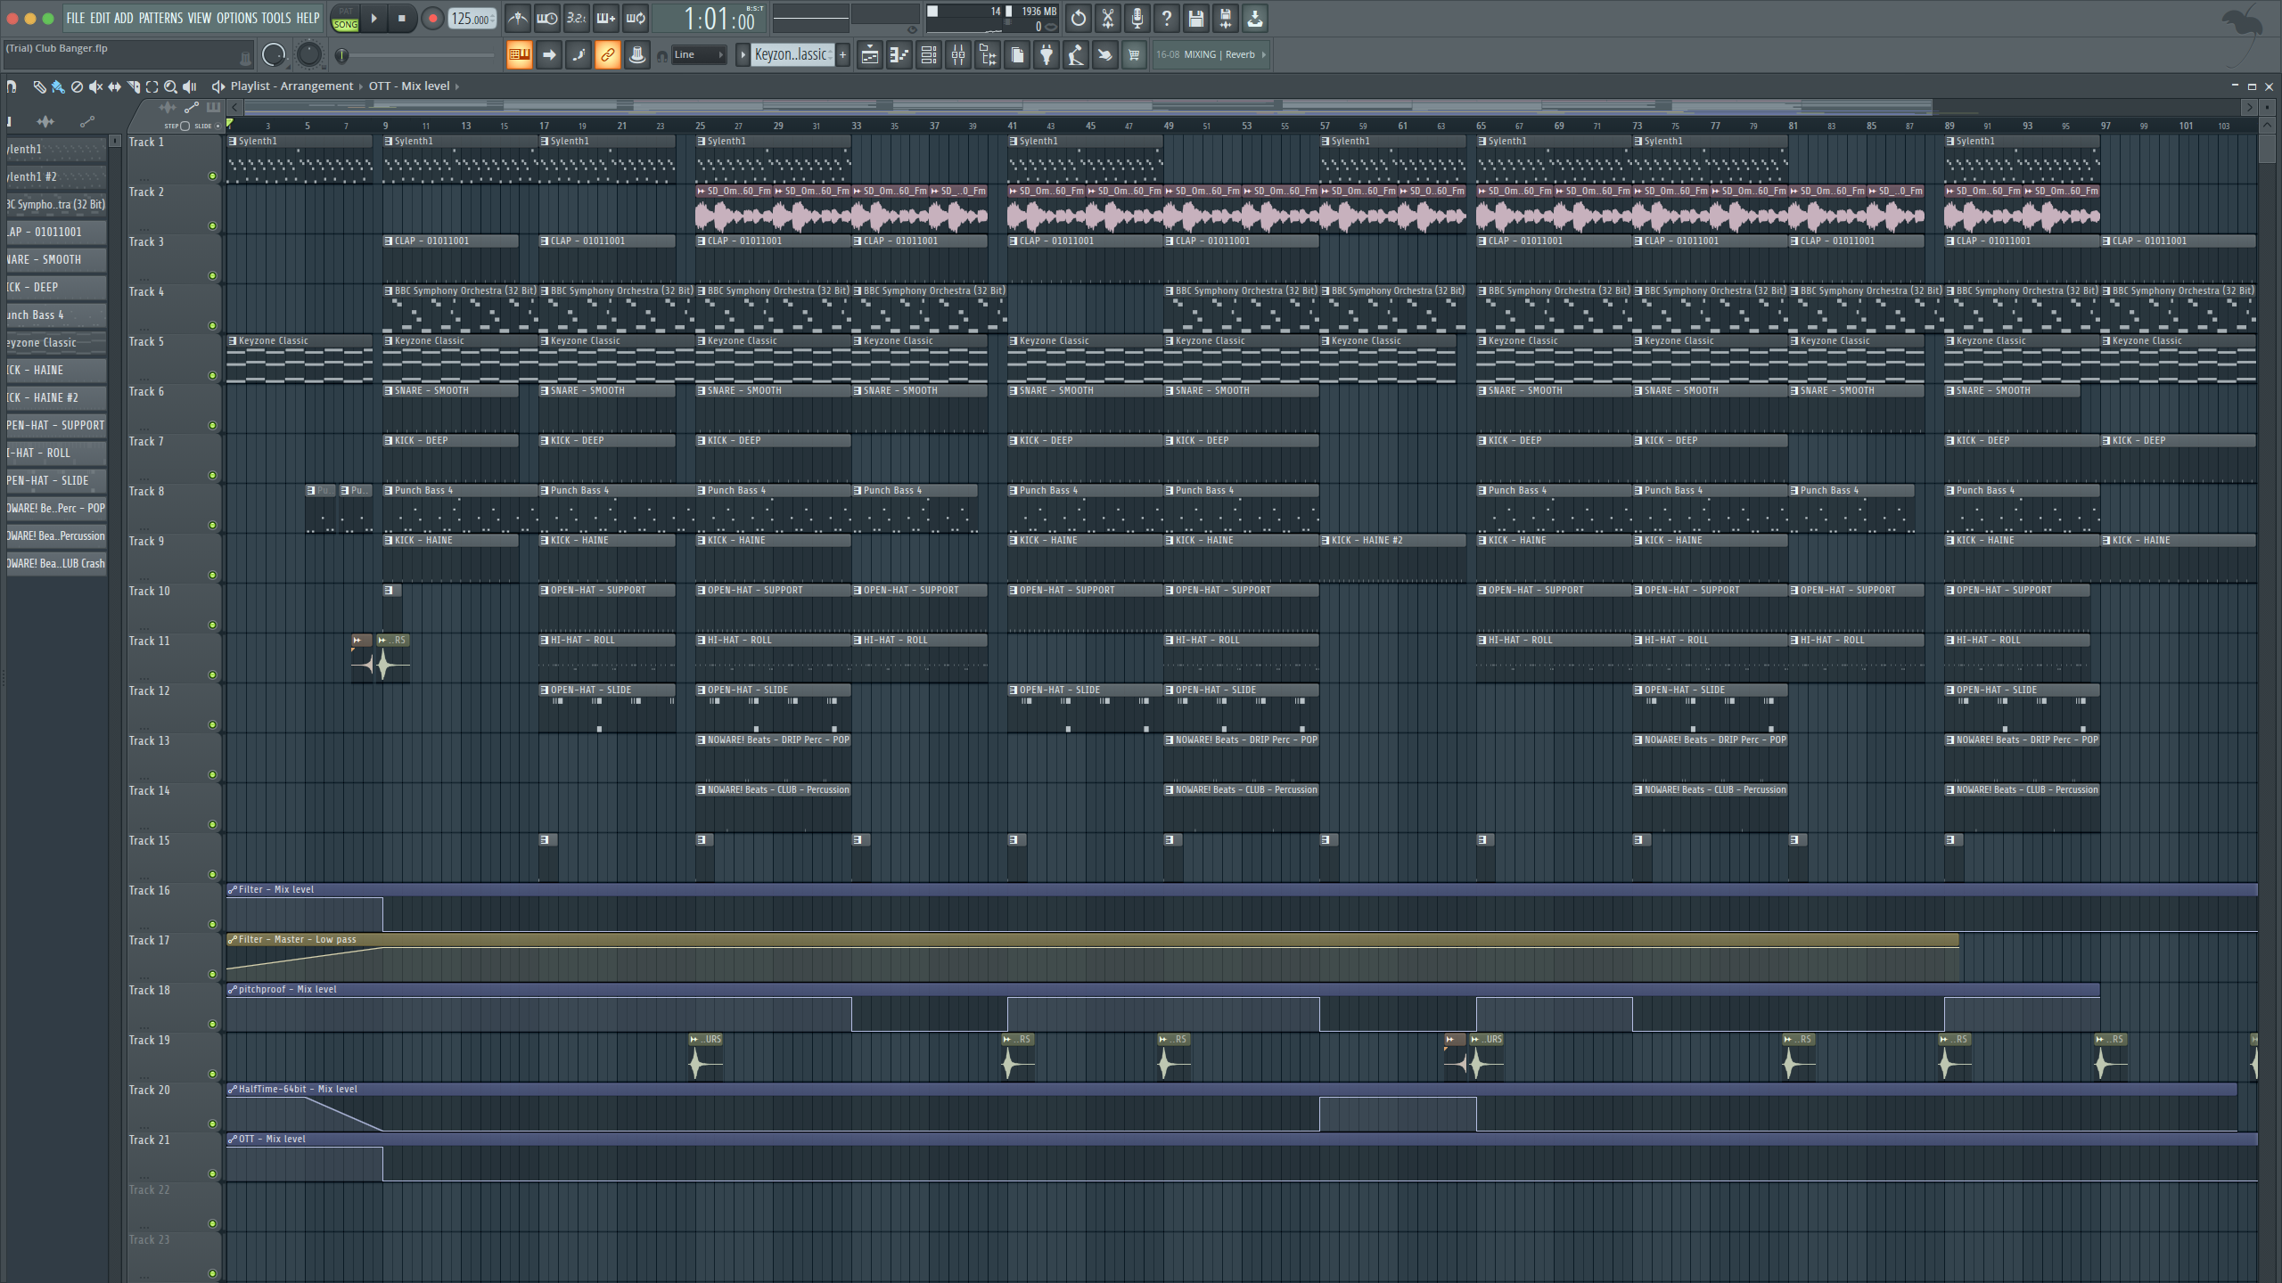Start playback with the Play button

point(374,18)
